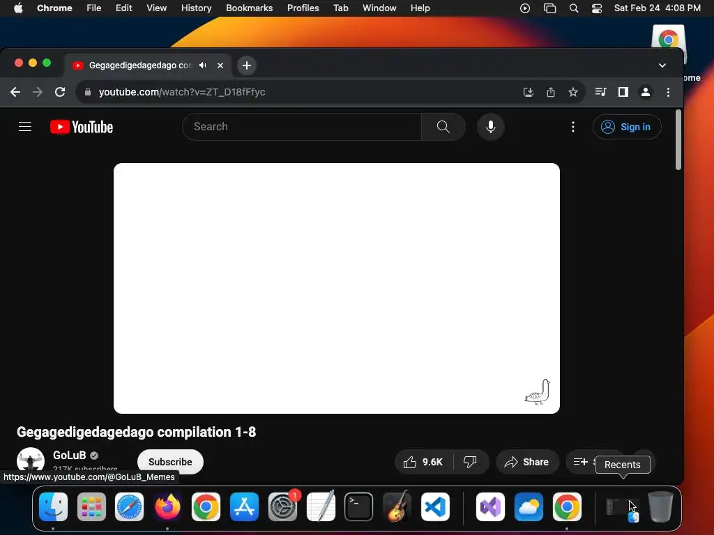Dislike the video
This screenshot has width=714, height=535.
tap(470, 462)
